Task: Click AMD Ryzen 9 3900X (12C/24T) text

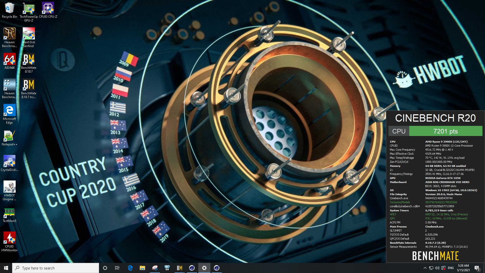Action: click(x=446, y=142)
